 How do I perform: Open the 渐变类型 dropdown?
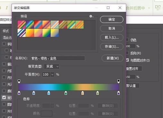pos(52,66)
